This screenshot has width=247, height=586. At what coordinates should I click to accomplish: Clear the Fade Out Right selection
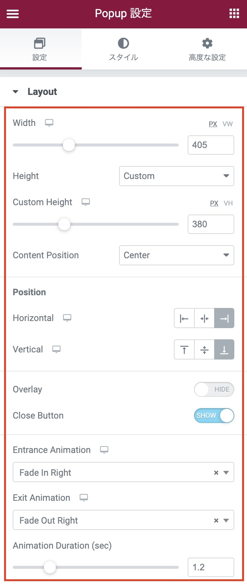[x=216, y=521]
